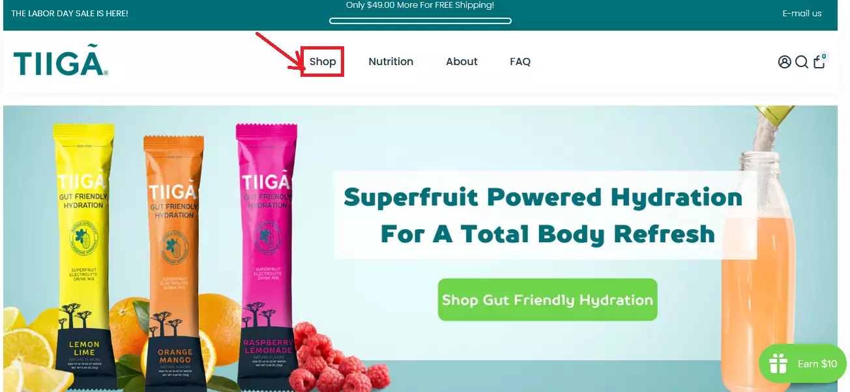Open the Shop menu item

tap(323, 62)
